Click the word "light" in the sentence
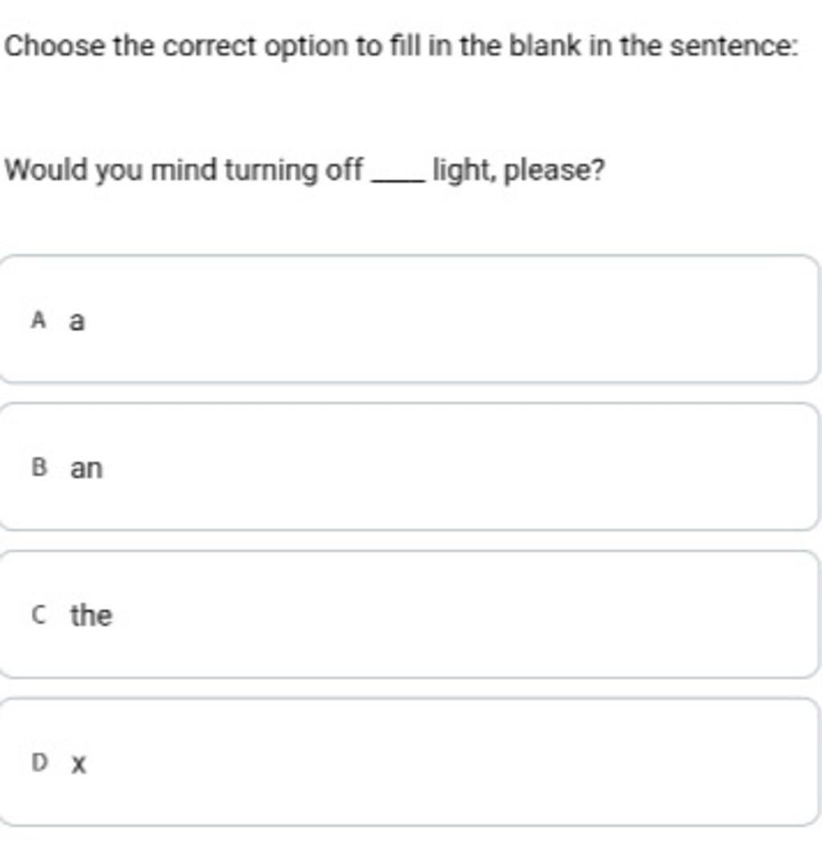The image size is (822, 850). click(x=462, y=170)
